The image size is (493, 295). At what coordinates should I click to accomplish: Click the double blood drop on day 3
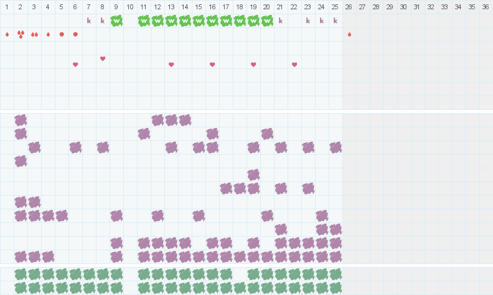(34, 34)
